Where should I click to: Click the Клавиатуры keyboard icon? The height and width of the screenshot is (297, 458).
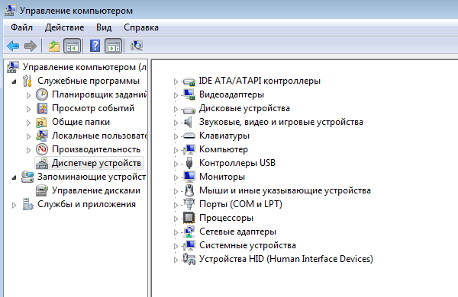189,136
